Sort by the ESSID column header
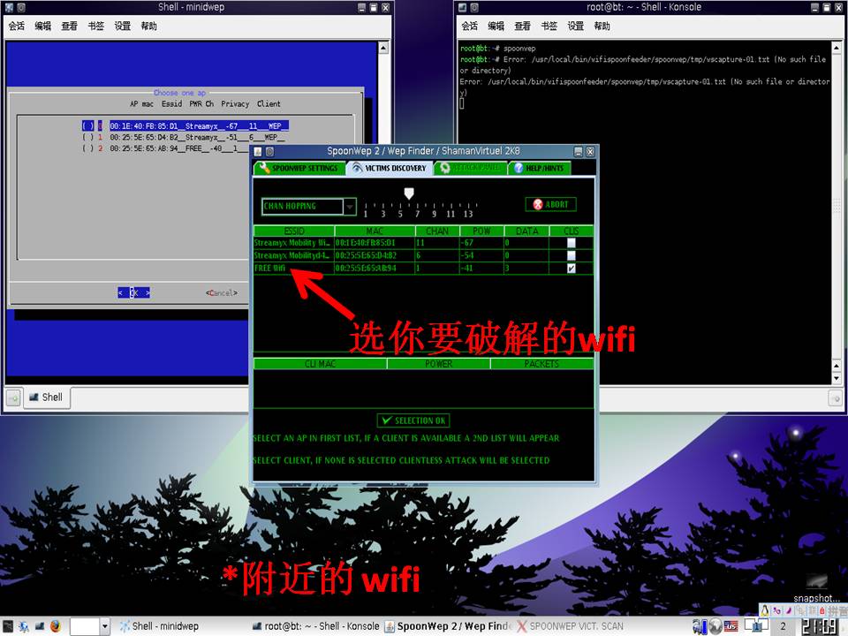The width and height of the screenshot is (848, 636). click(x=293, y=231)
